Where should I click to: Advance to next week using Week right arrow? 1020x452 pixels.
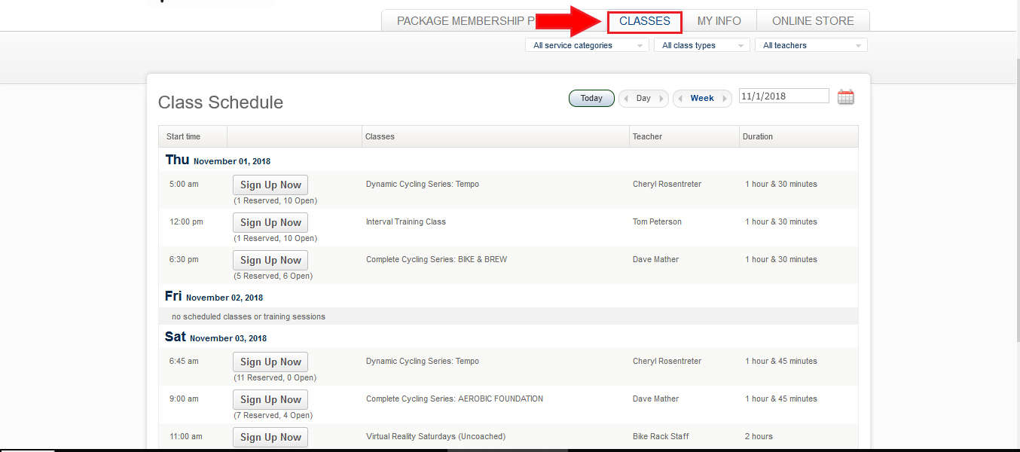click(x=725, y=99)
